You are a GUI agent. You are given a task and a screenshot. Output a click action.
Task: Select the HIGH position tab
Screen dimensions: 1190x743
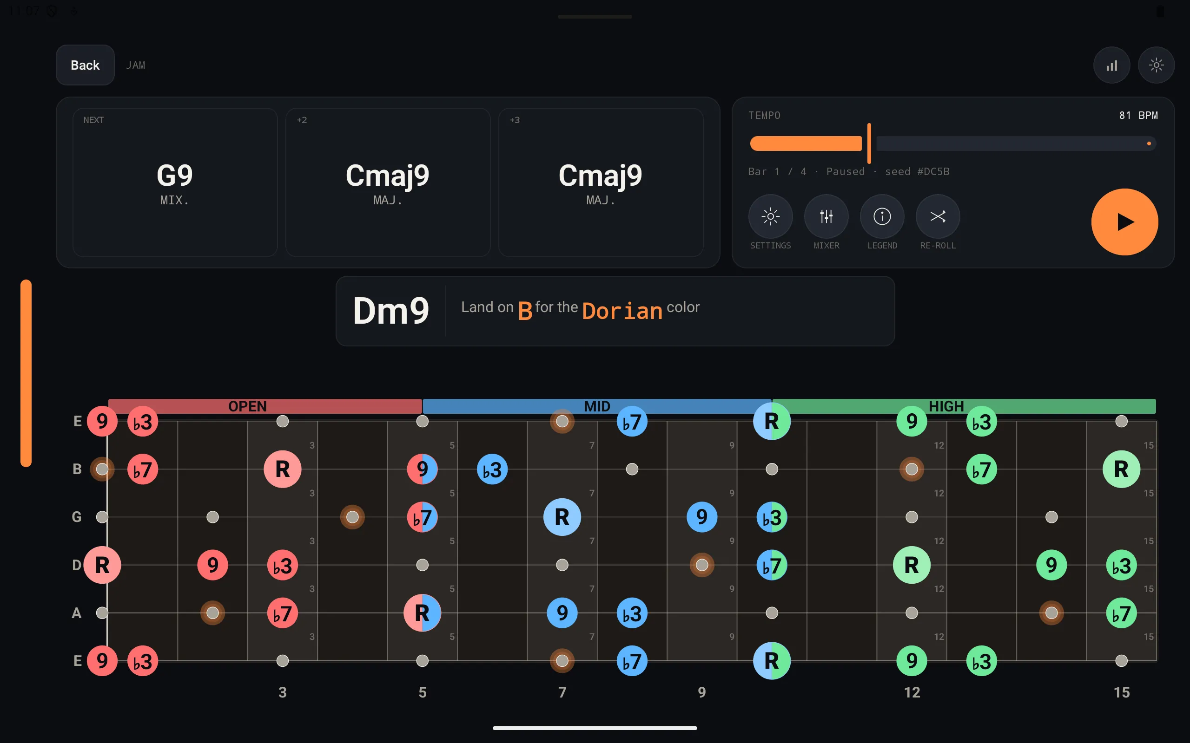click(964, 406)
